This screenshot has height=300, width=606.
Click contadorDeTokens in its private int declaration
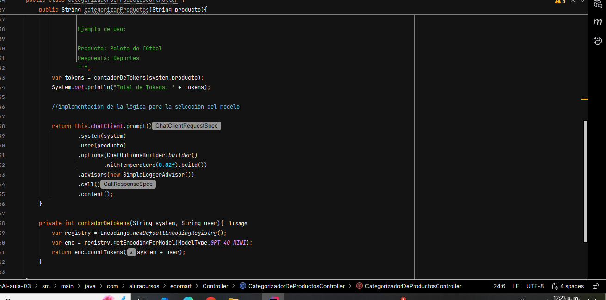(x=104, y=223)
